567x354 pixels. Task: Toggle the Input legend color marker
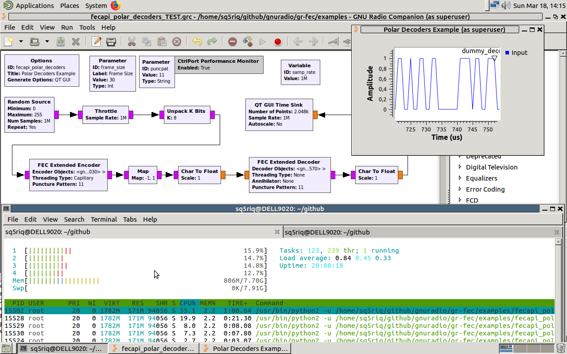pyautogui.click(x=507, y=53)
